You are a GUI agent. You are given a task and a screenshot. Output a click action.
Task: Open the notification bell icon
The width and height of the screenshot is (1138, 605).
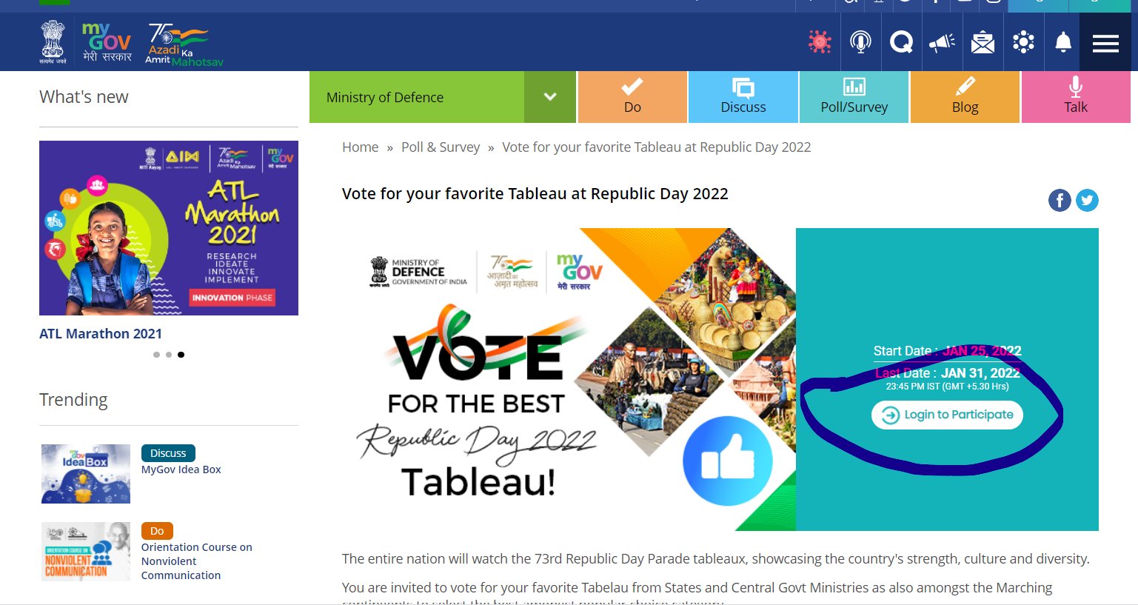point(1063,42)
